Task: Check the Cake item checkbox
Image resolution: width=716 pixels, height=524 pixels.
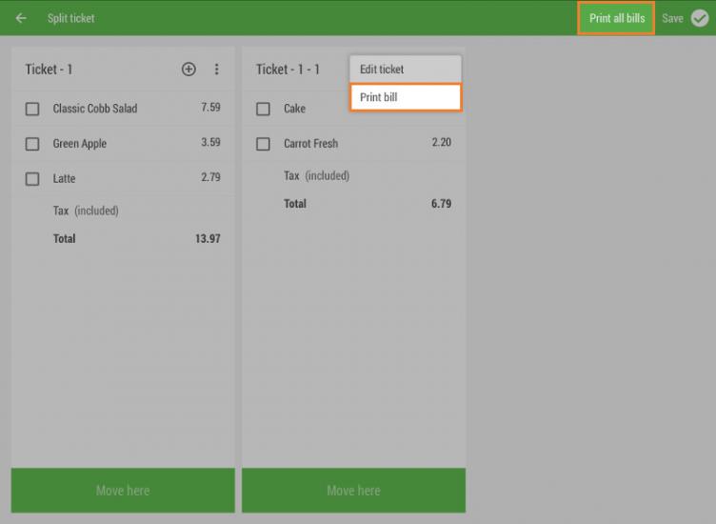Action: click(263, 109)
